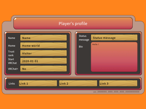Click the "VRChat+" label
This screenshot has width=146, height=109.
coord(13,69)
